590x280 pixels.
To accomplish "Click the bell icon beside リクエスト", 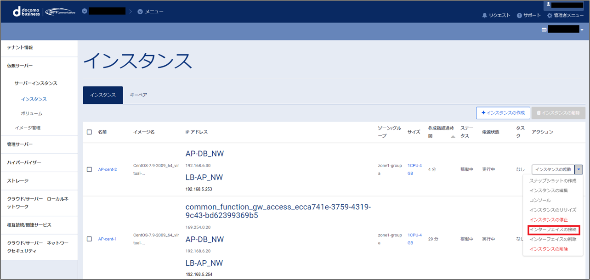I will coord(484,16).
